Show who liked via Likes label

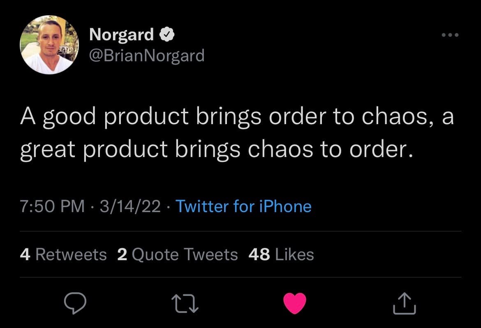click(x=294, y=254)
